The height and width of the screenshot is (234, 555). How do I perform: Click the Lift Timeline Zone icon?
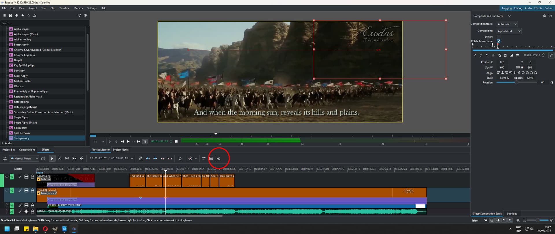[170, 158]
